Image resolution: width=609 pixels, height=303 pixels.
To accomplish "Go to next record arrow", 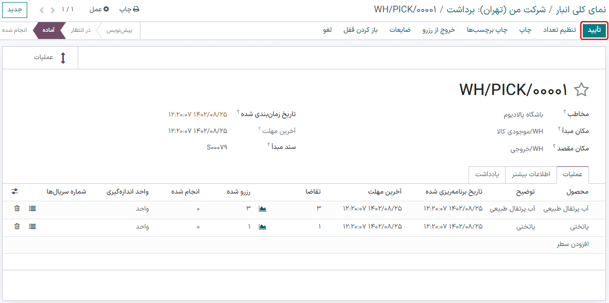I will (42, 9).
